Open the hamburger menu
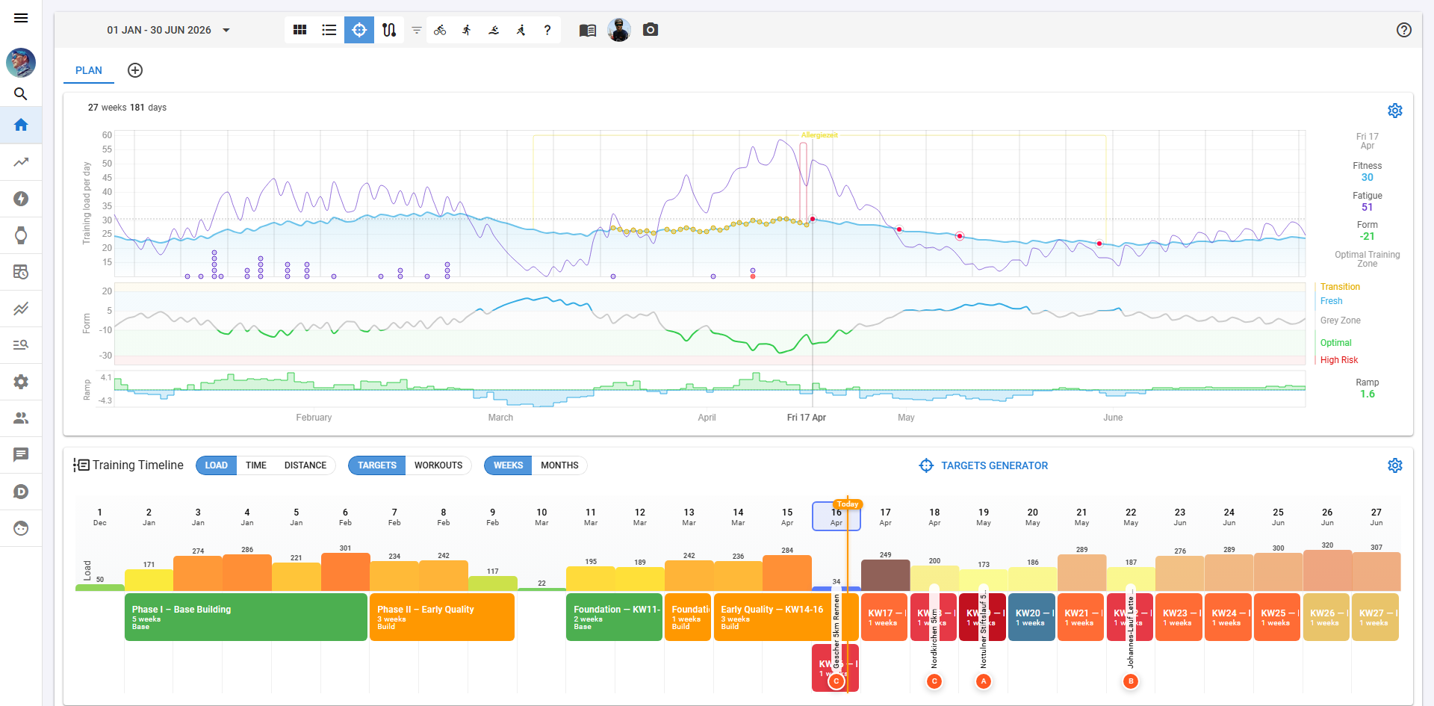This screenshot has width=1434, height=706. tap(21, 18)
